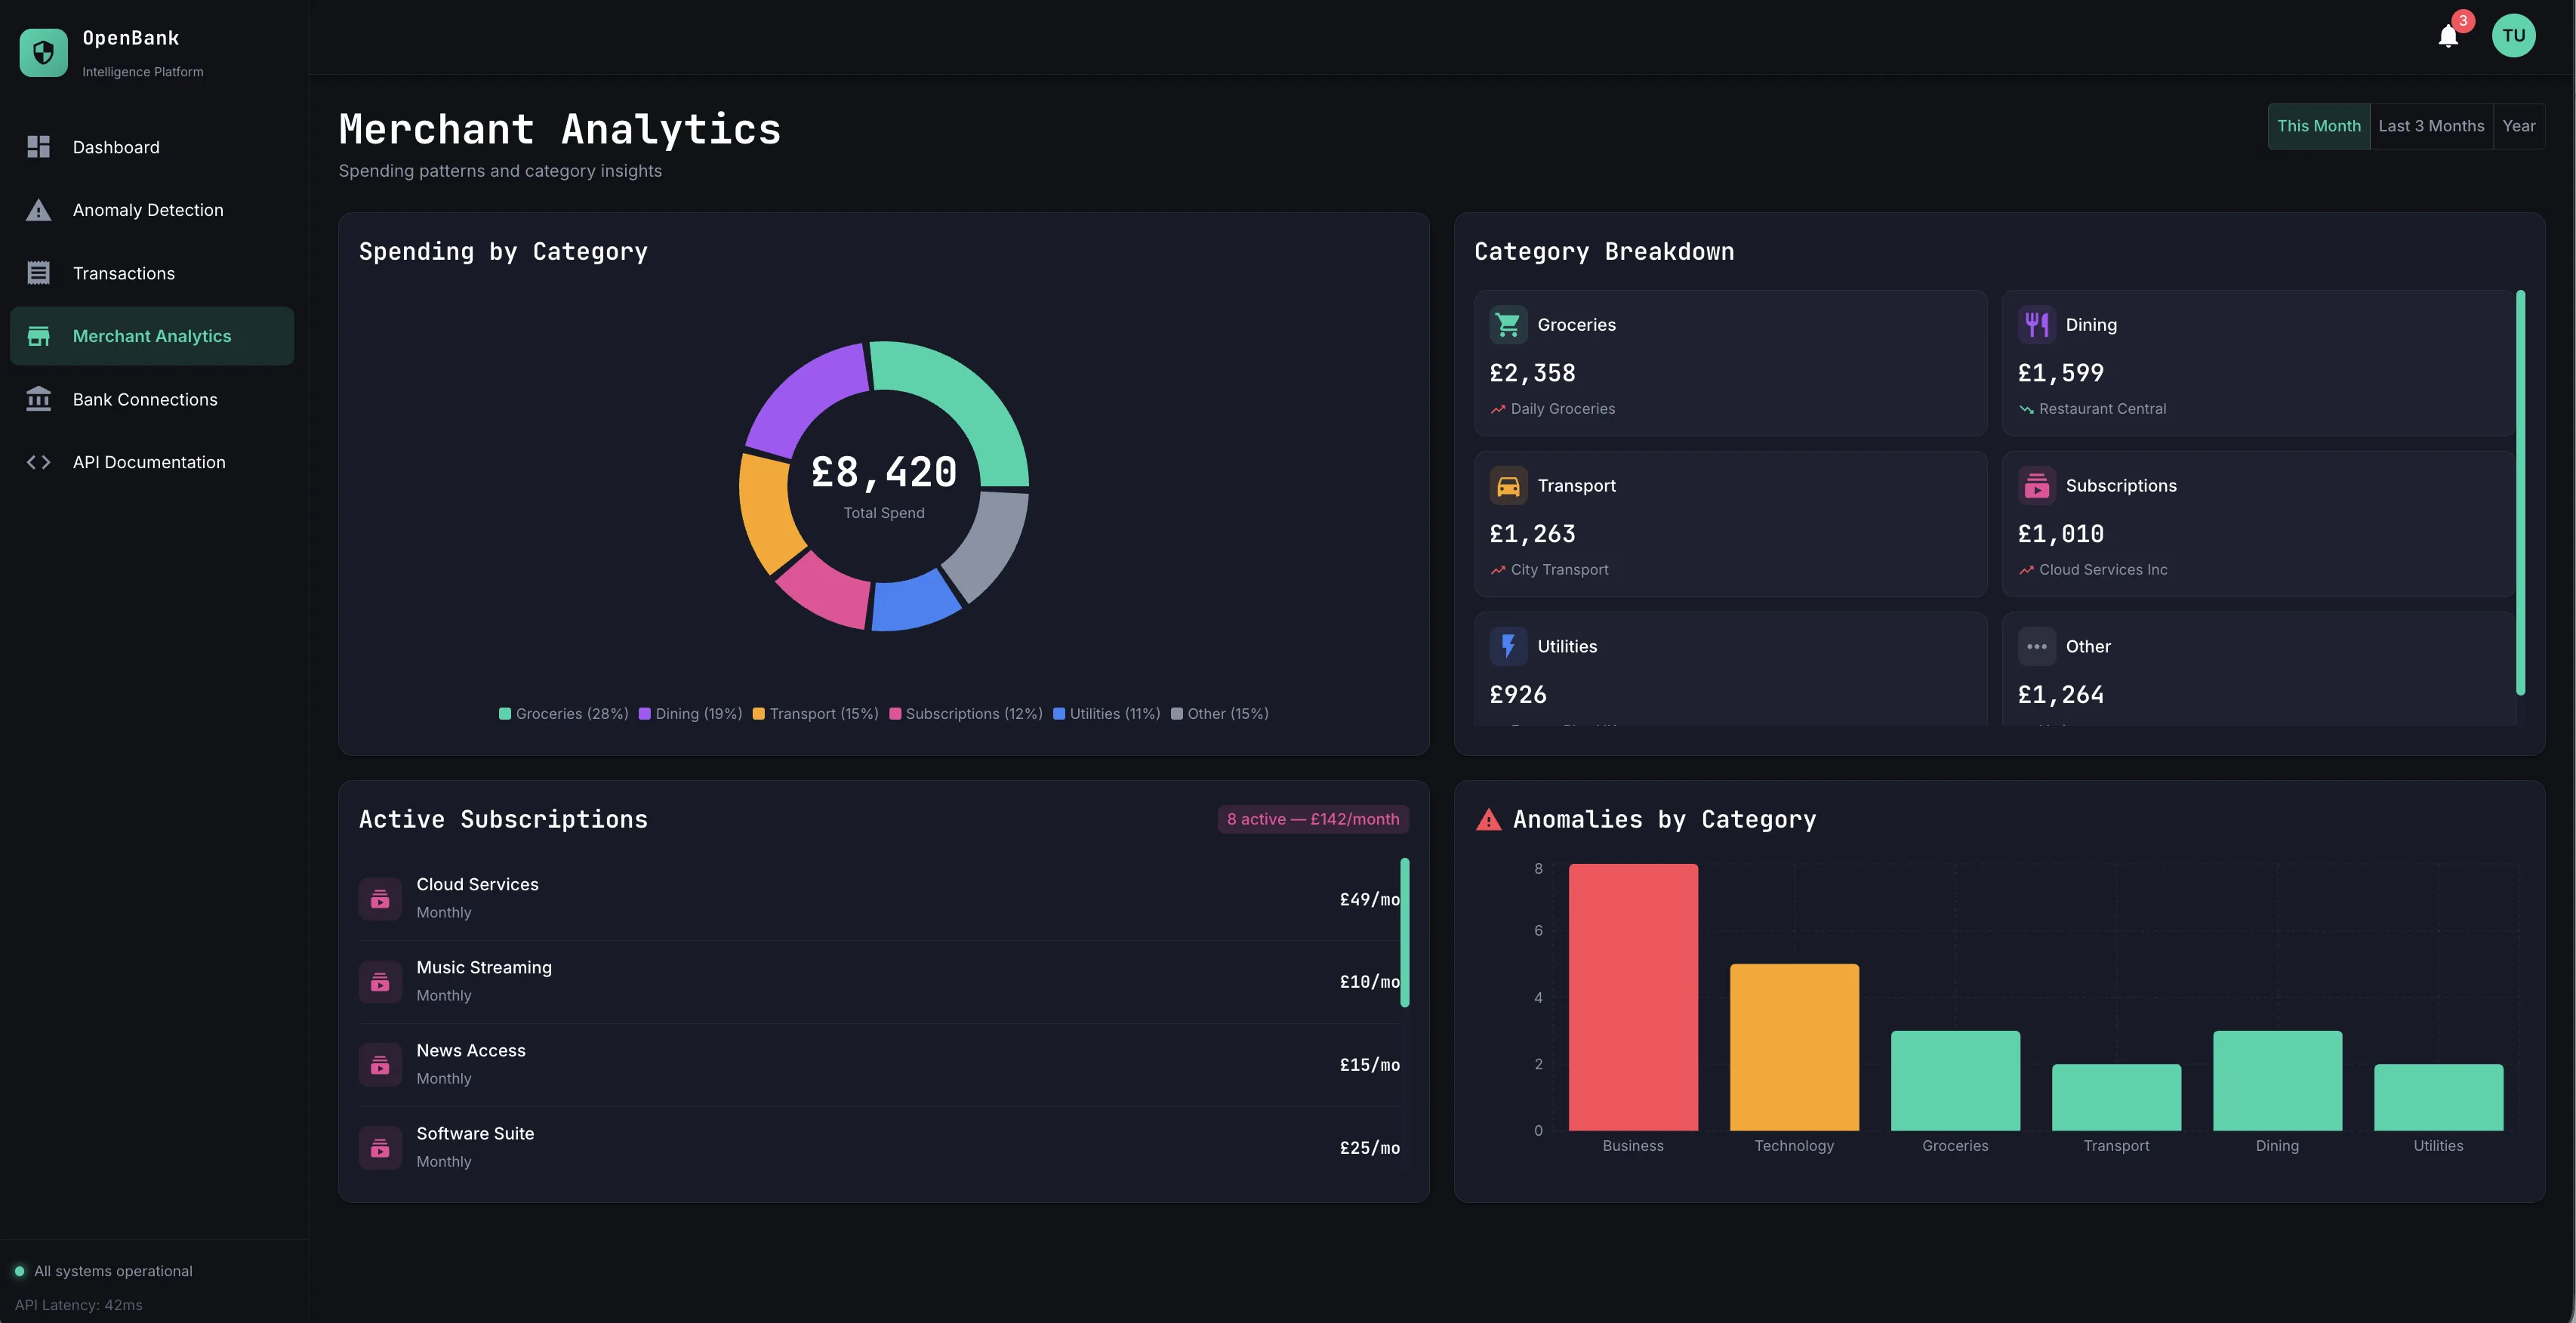The width and height of the screenshot is (2576, 1323).
Task: Click the Groceries anomaly bar
Action: (1955, 1081)
